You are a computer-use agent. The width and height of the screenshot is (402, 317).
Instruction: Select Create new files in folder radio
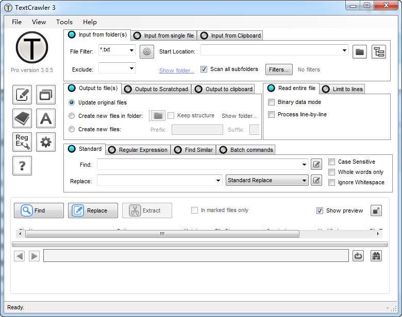72,116
